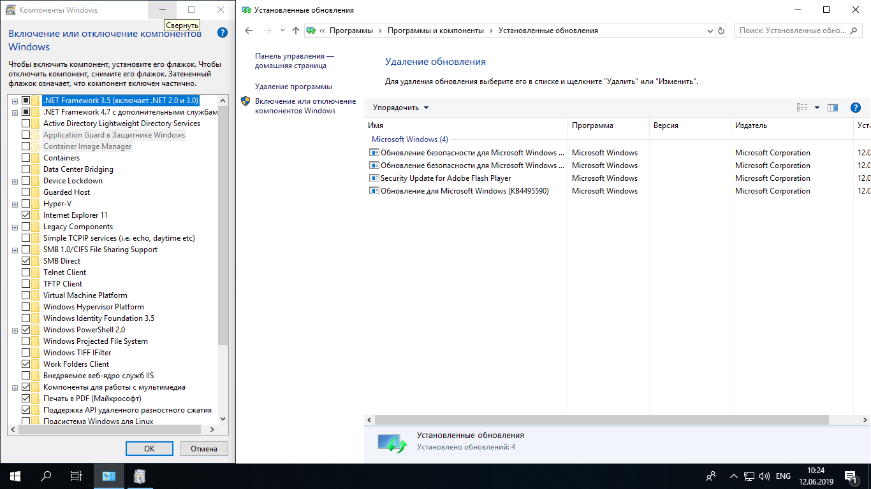
Task: Click the volume speaker tray icon
Action: pos(765,476)
